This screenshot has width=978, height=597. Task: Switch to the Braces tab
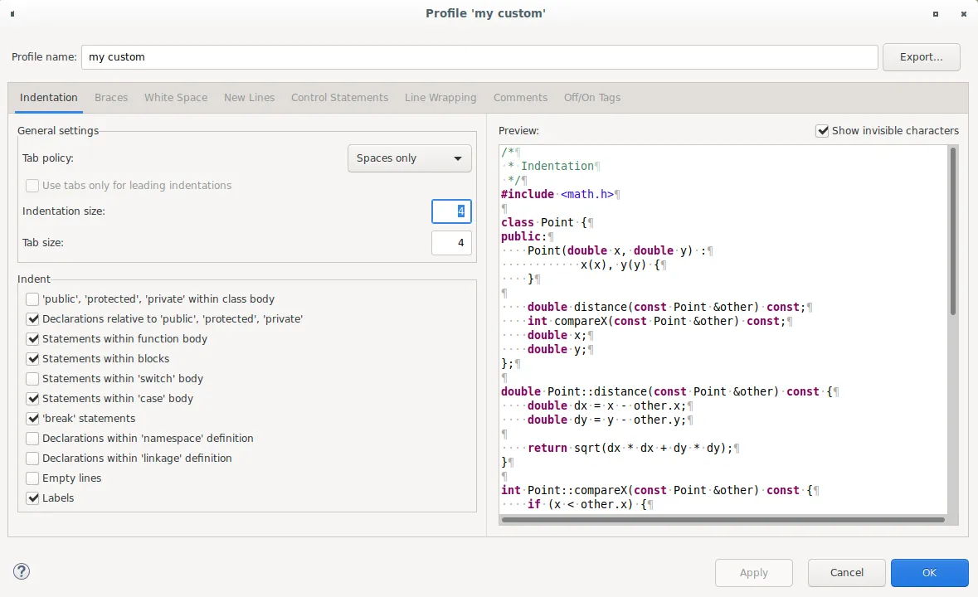pos(111,97)
